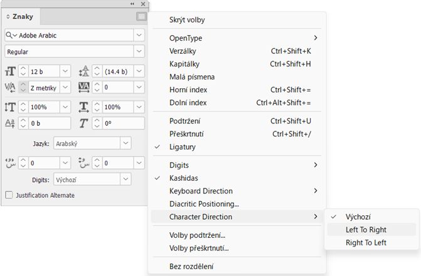Screen dimensions: 421x276
Task: Expand the Keyboard Direction submenu
Action: coord(237,191)
